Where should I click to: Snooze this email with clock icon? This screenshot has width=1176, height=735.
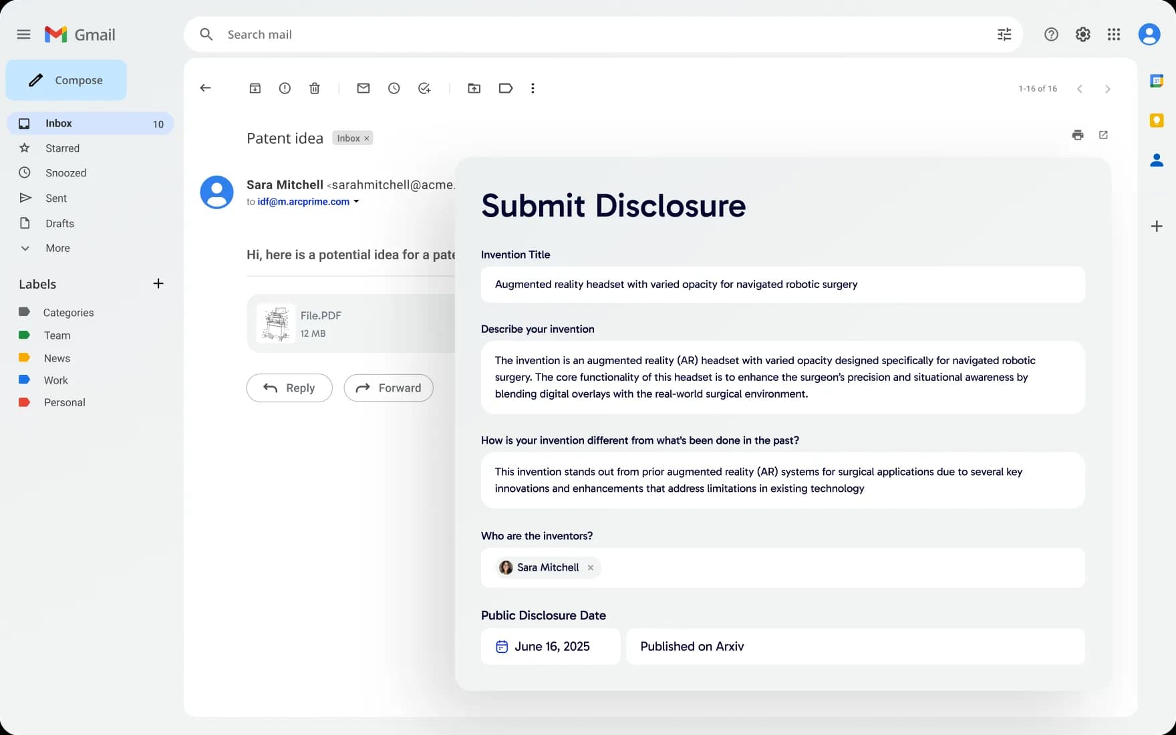coord(394,88)
